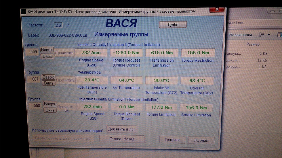Image resolution: width=282 pixels, height=158 pixels.
Task: Open the Журнал log
Action: tap(201, 141)
